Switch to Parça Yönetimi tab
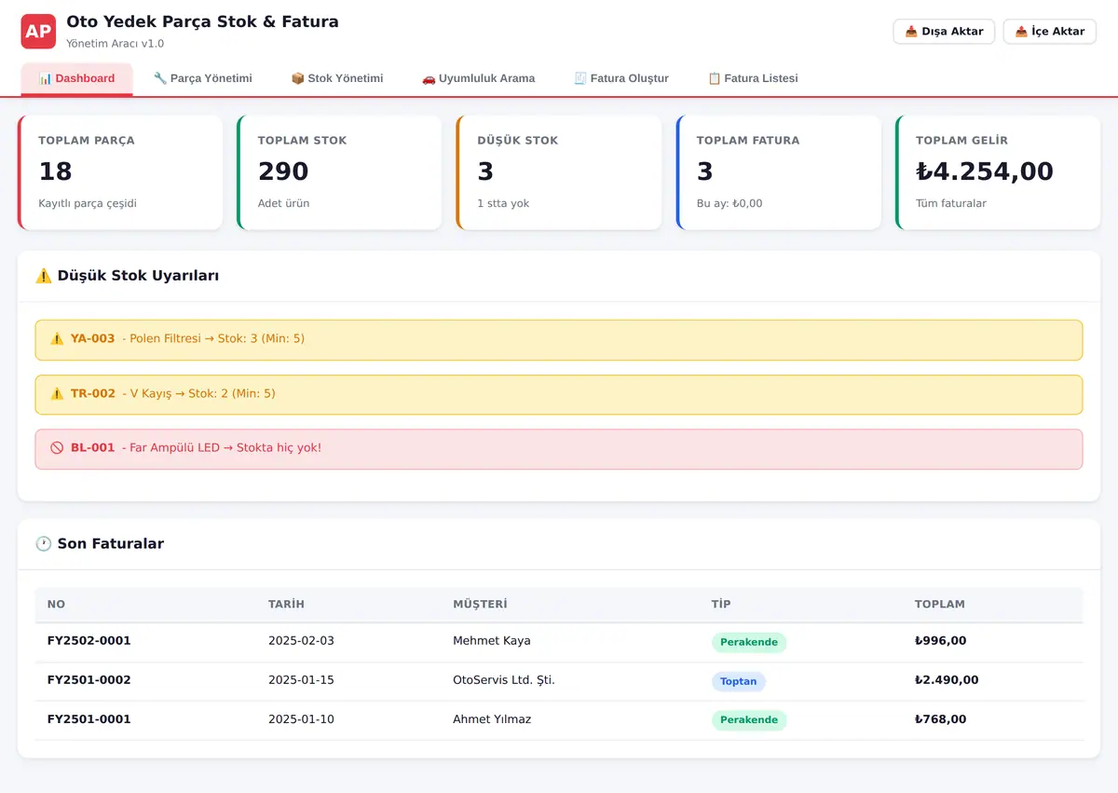This screenshot has width=1118, height=793. [x=203, y=79]
